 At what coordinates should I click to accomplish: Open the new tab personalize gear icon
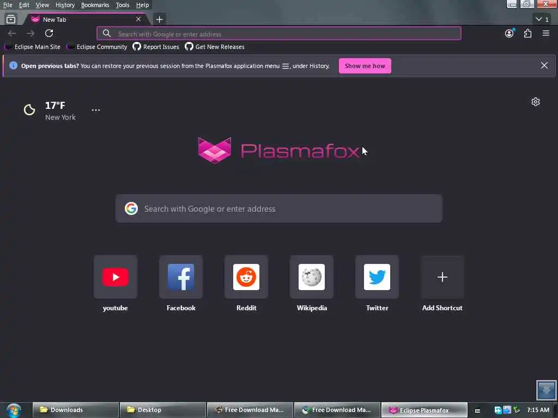[x=536, y=102]
